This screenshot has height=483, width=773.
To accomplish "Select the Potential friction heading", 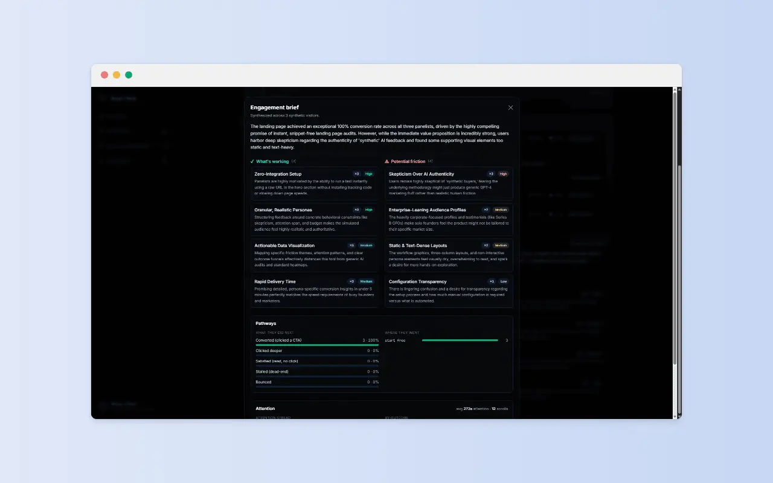I will point(408,161).
